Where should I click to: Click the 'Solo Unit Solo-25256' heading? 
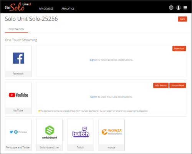point(31,19)
